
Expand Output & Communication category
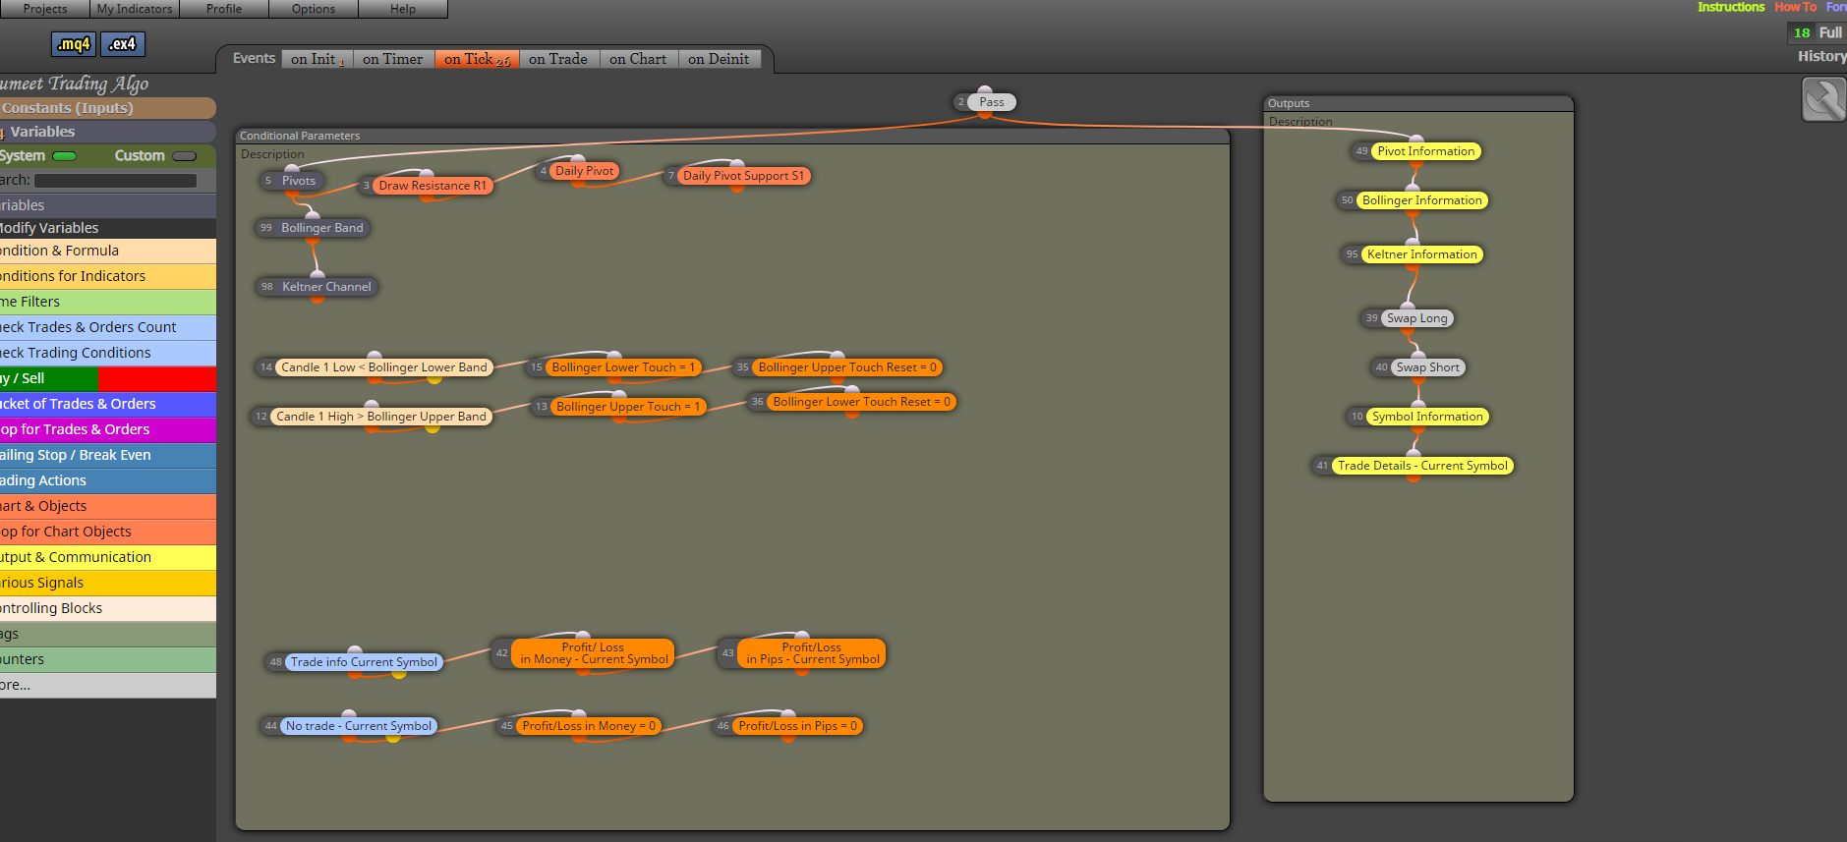(x=108, y=557)
